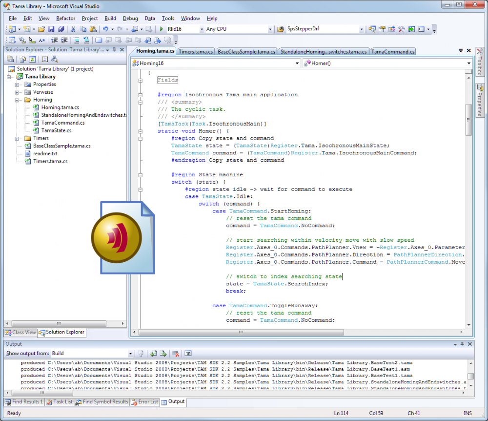Toggle auto-hide pin on Solution Explorer
The width and height of the screenshot is (488, 421).
[114, 50]
